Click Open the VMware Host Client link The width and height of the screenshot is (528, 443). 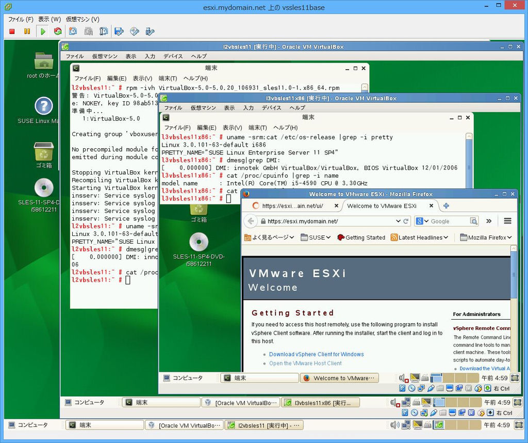pos(305,363)
